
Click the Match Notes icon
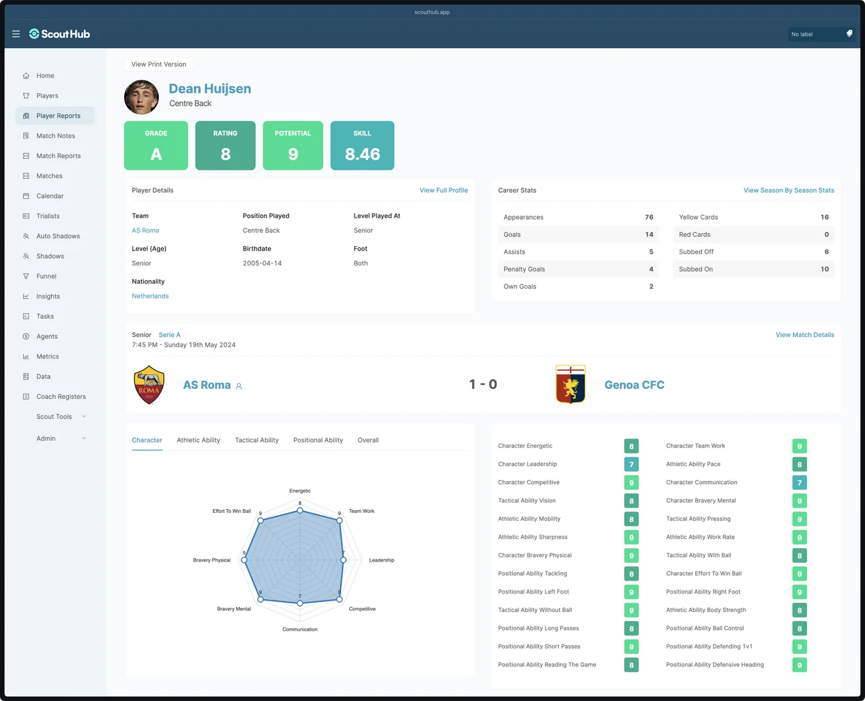coord(26,136)
